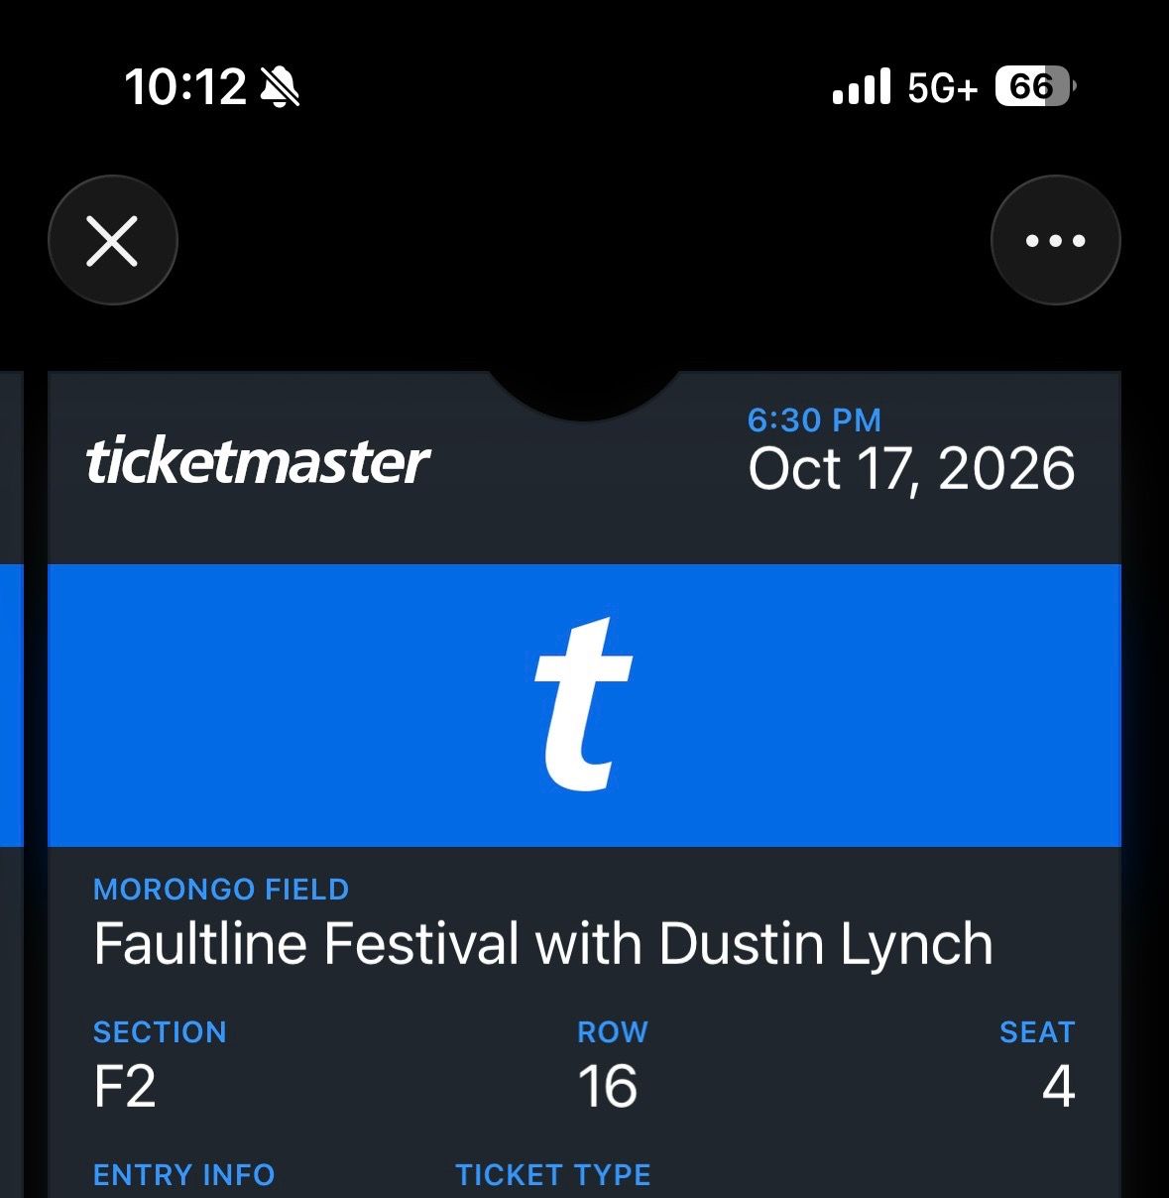This screenshot has height=1198, width=1169.
Task: Tap the 10:12 clock in status bar
Action: pos(185,87)
